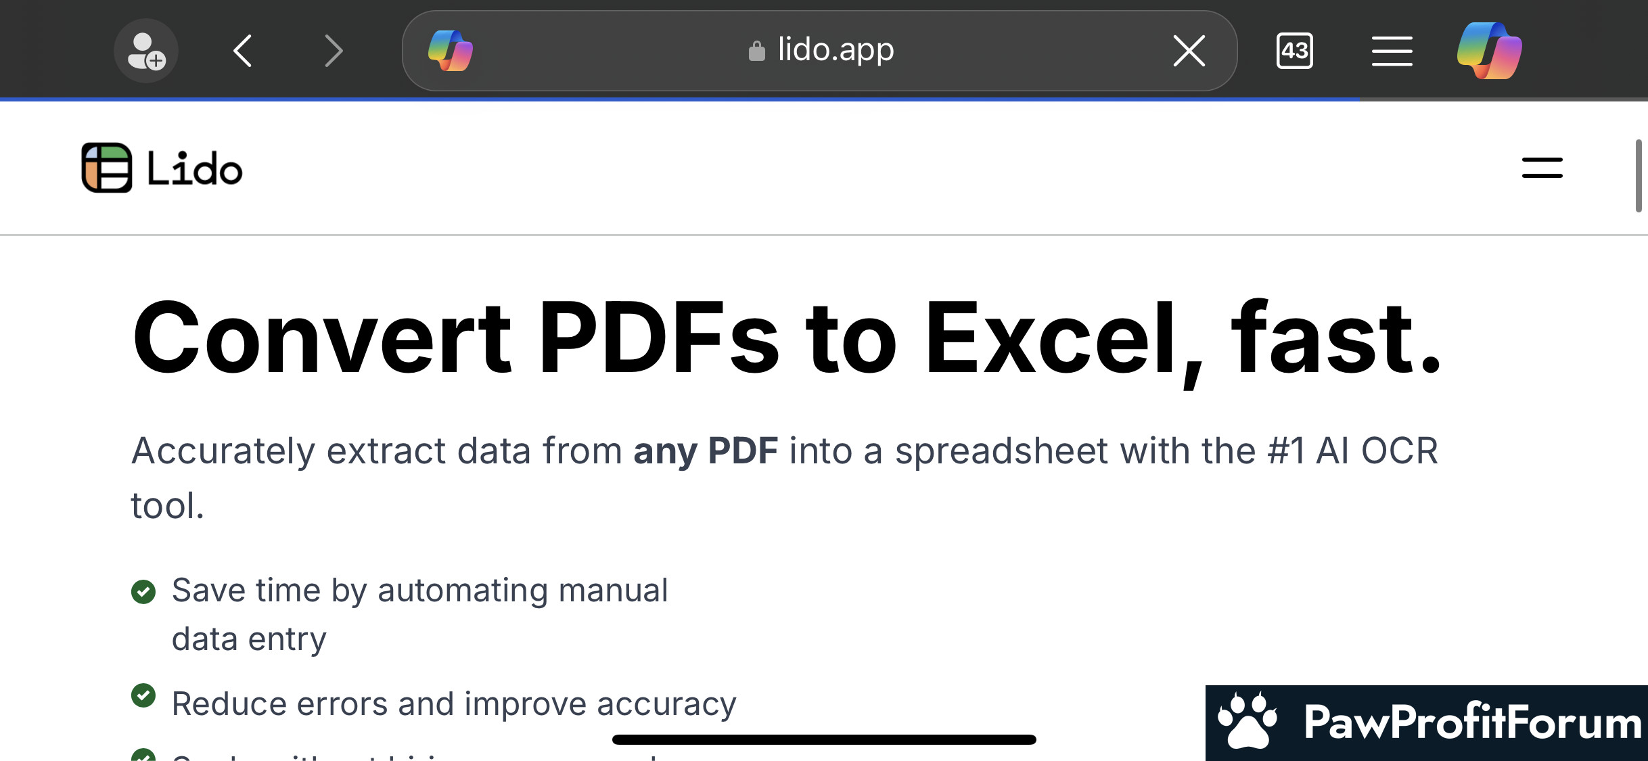Click the blue page loading progress bar
Viewport: 1648px width, 761px height.
(x=677, y=99)
